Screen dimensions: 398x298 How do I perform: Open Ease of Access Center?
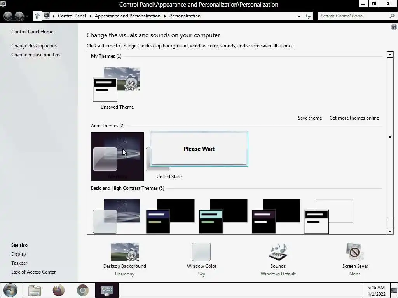pos(33,272)
